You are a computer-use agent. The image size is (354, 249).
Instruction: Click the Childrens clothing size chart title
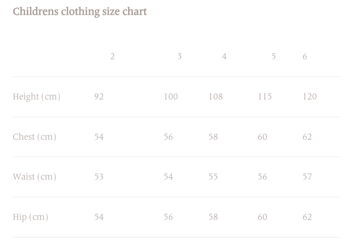coord(80,12)
